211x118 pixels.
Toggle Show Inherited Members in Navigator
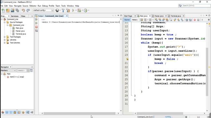coord(3,112)
